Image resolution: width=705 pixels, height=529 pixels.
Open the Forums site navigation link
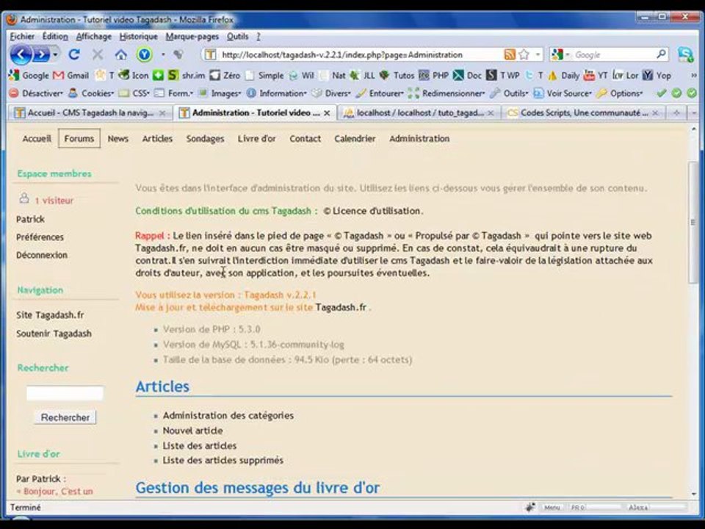(x=79, y=139)
